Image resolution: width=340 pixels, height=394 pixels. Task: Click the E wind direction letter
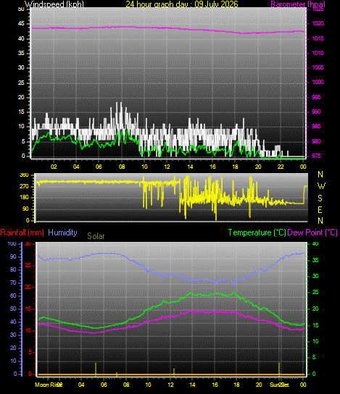click(320, 209)
